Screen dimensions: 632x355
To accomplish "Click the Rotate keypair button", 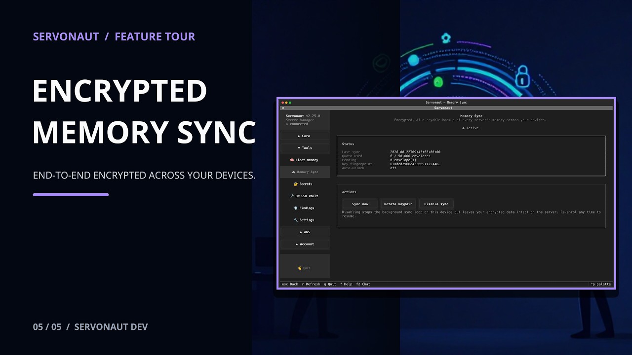I will [398, 204].
